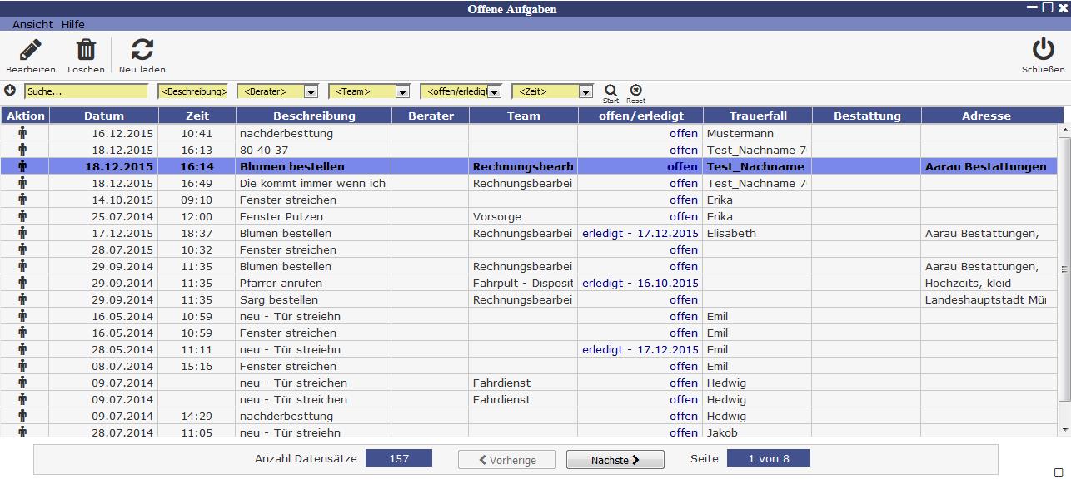Reload list with Neu laden icon
This screenshot has height=484, width=1071.
pos(142,51)
